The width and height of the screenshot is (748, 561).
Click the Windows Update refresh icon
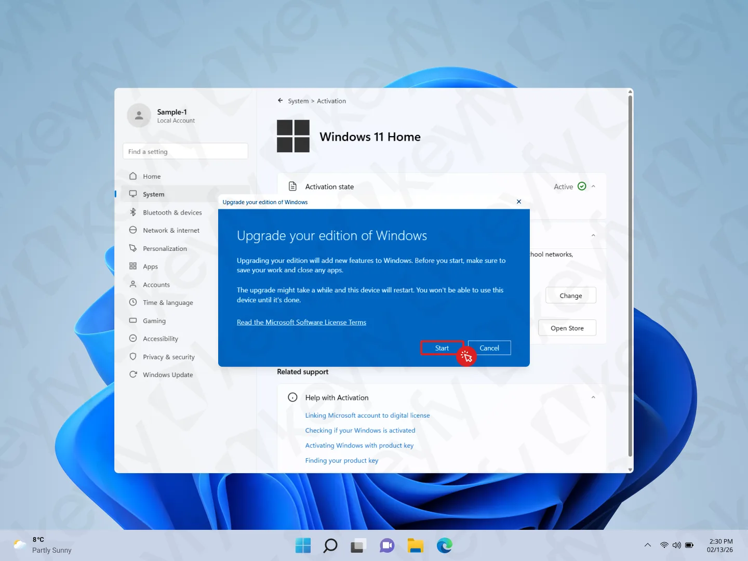[x=133, y=375]
